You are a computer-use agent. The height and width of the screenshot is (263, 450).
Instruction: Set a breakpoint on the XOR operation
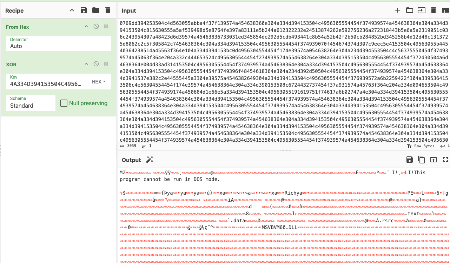pos(106,64)
